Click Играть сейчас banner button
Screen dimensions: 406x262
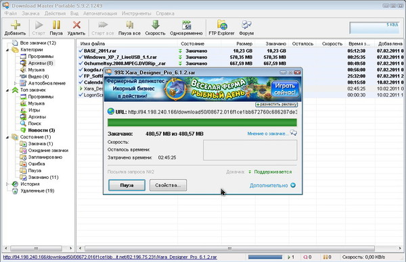click(285, 89)
